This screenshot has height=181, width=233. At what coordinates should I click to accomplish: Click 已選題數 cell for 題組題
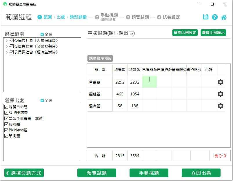click(x=150, y=94)
